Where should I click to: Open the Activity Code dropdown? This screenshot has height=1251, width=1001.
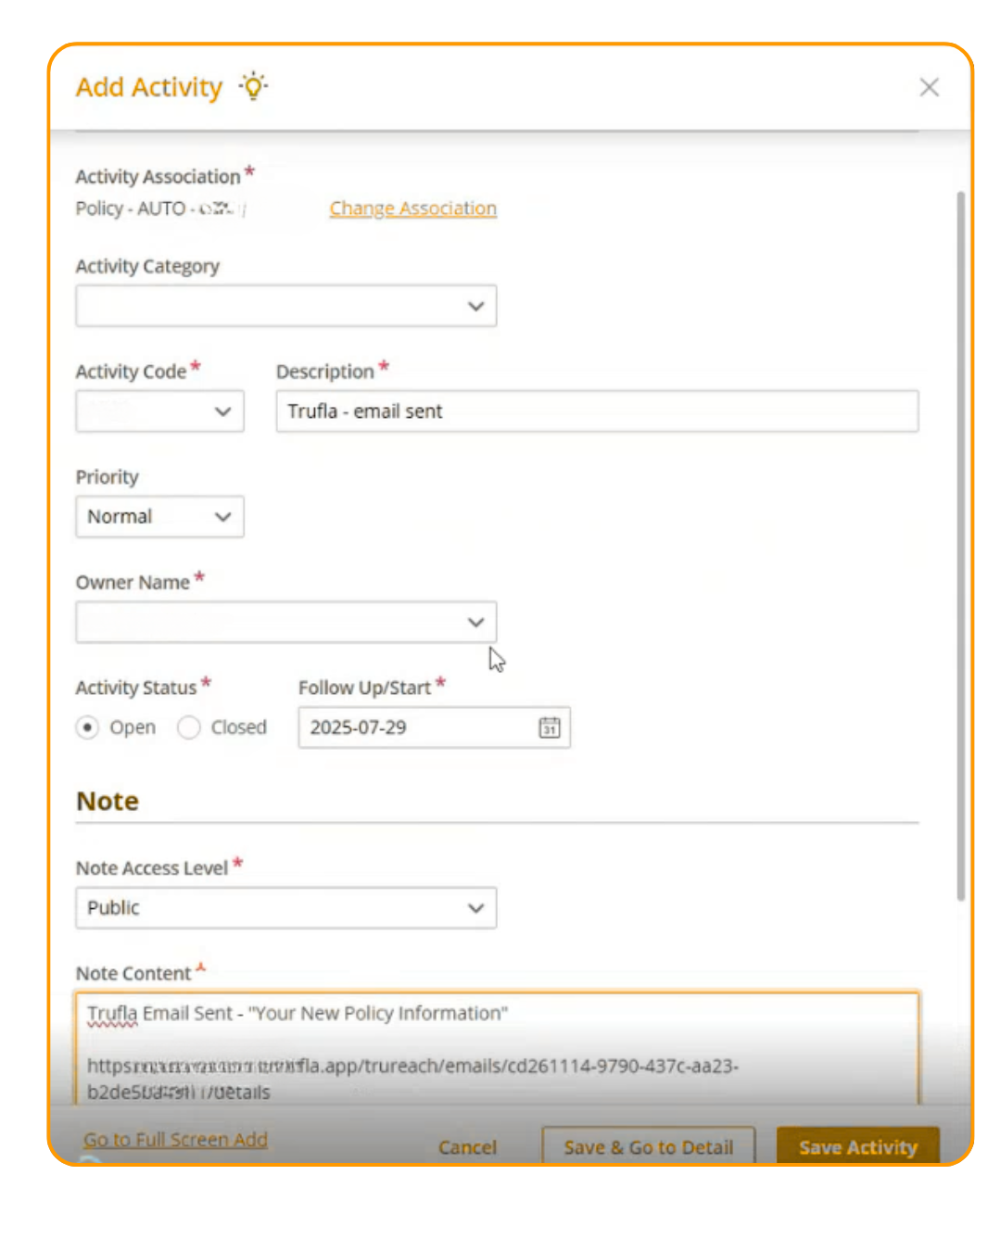[159, 411]
